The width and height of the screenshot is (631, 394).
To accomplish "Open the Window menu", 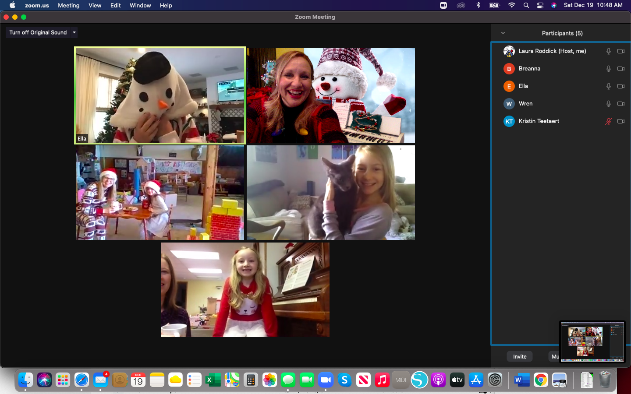I will [140, 5].
